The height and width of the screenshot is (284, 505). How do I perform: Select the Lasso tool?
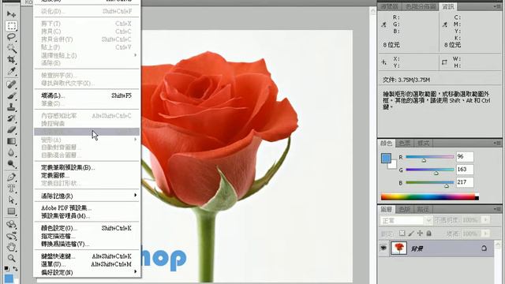[x=11, y=37]
